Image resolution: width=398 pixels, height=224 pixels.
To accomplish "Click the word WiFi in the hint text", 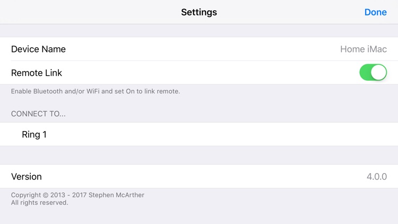I will pyautogui.click(x=93, y=91).
